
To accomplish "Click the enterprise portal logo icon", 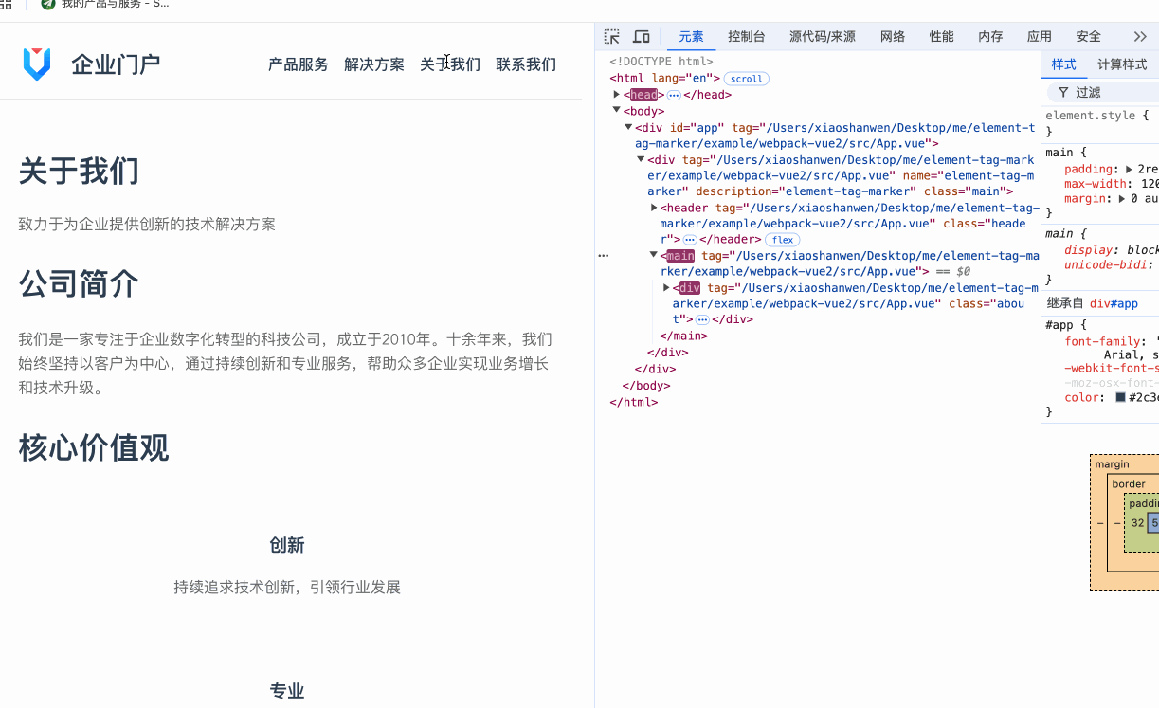I will point(36,64).
